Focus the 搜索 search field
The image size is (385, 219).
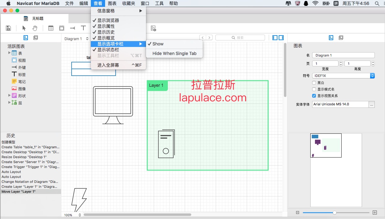[240, 38]
